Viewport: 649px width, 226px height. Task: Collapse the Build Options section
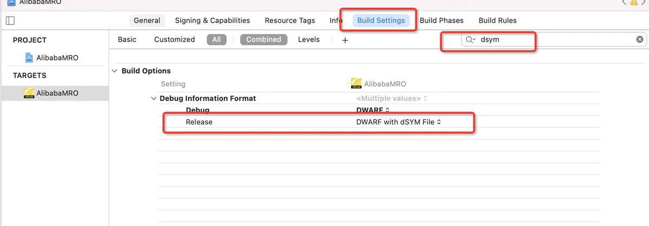coord(115,71)
